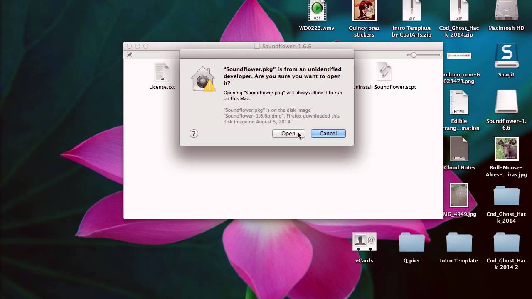Select the Q pics folder

click(411, 242)
